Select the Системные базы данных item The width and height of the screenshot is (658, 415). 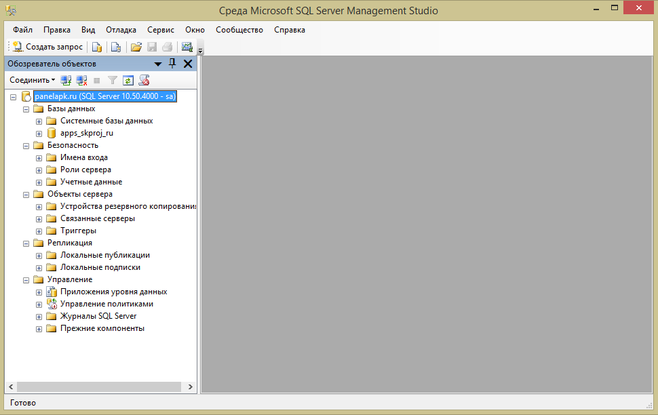107,121
